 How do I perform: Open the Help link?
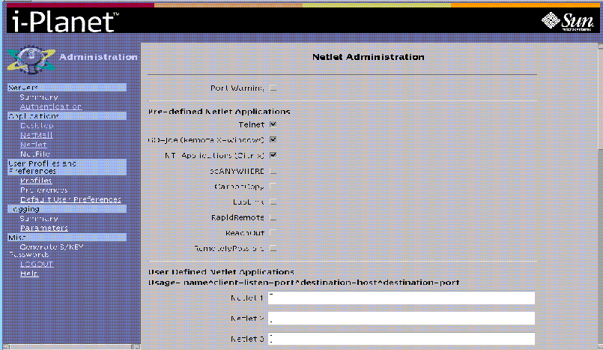click(x=30, y=274)
